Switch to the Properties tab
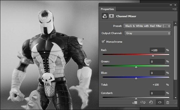This screenshot has width=180, height=110. 107,9
